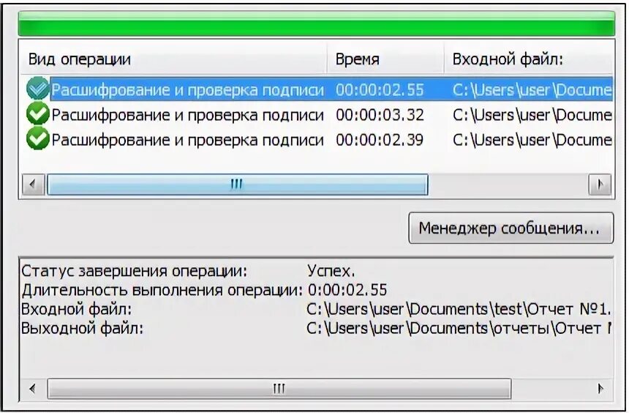Viewport: 629px width, 413px height.
Task: Click the green checkmark icon of the 00:00:03.32 row
Action: click(37, 114)
